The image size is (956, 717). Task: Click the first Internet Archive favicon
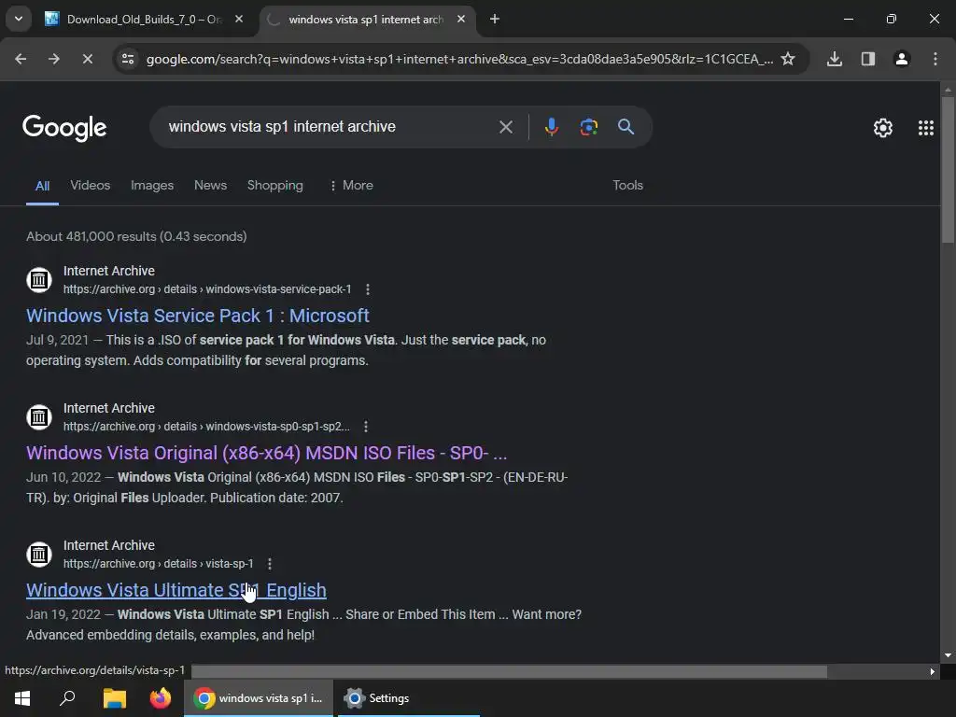pos(39,280)
